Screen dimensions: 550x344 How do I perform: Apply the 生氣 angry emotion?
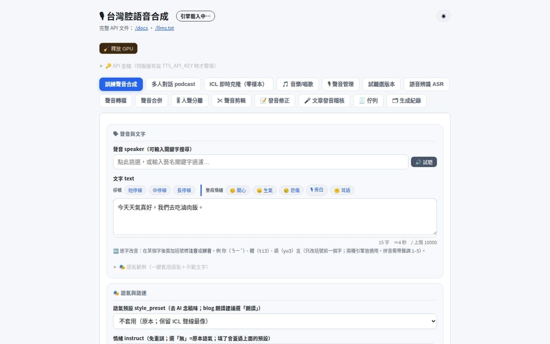tap(264, 190)
